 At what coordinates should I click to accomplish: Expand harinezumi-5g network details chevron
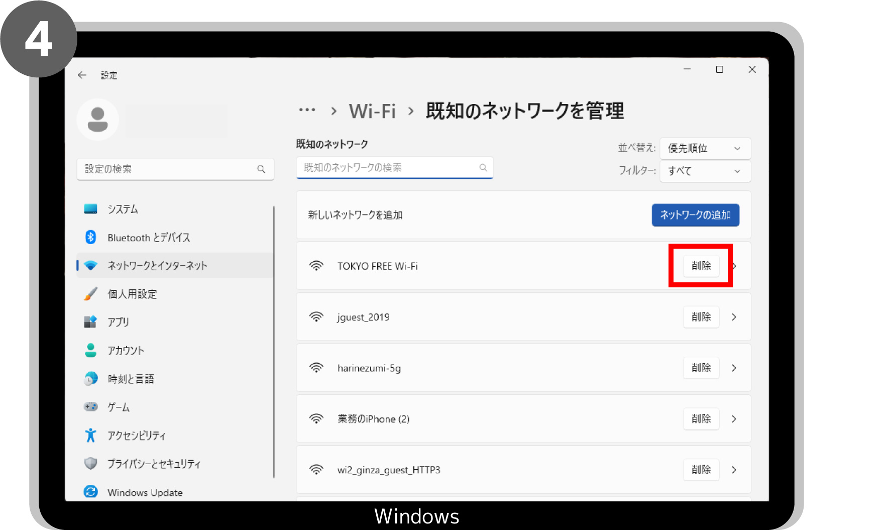point(734,368)
